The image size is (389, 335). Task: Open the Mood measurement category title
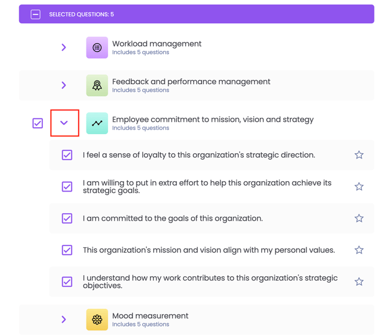pyautogui.click(x=150, y=316)
